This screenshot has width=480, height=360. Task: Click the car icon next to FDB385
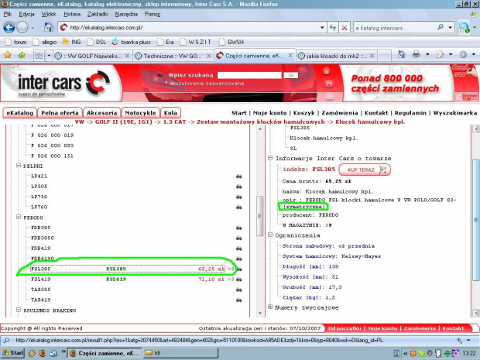pos(238,228)
